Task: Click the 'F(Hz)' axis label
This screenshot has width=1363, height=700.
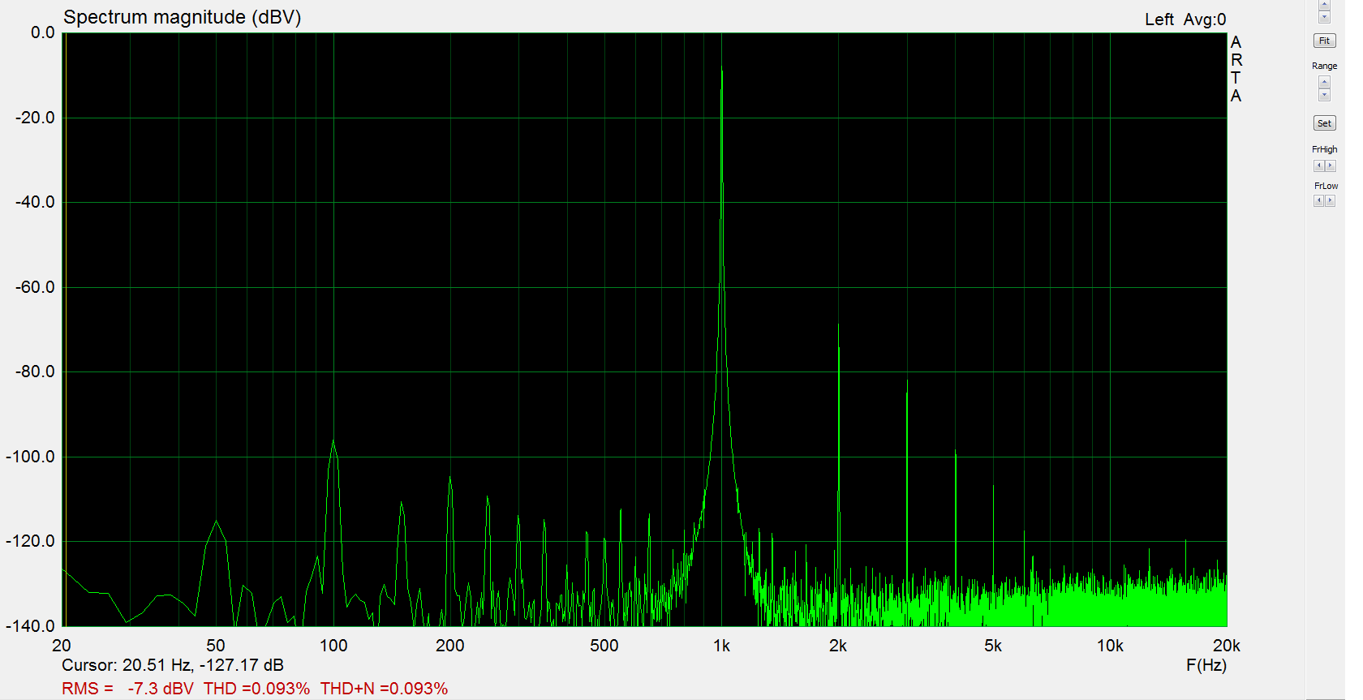Action: pyautogui.click(x=1206, y=665)
